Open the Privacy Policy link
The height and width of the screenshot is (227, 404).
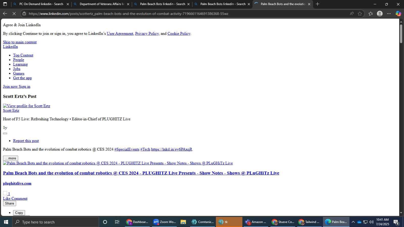147,34
